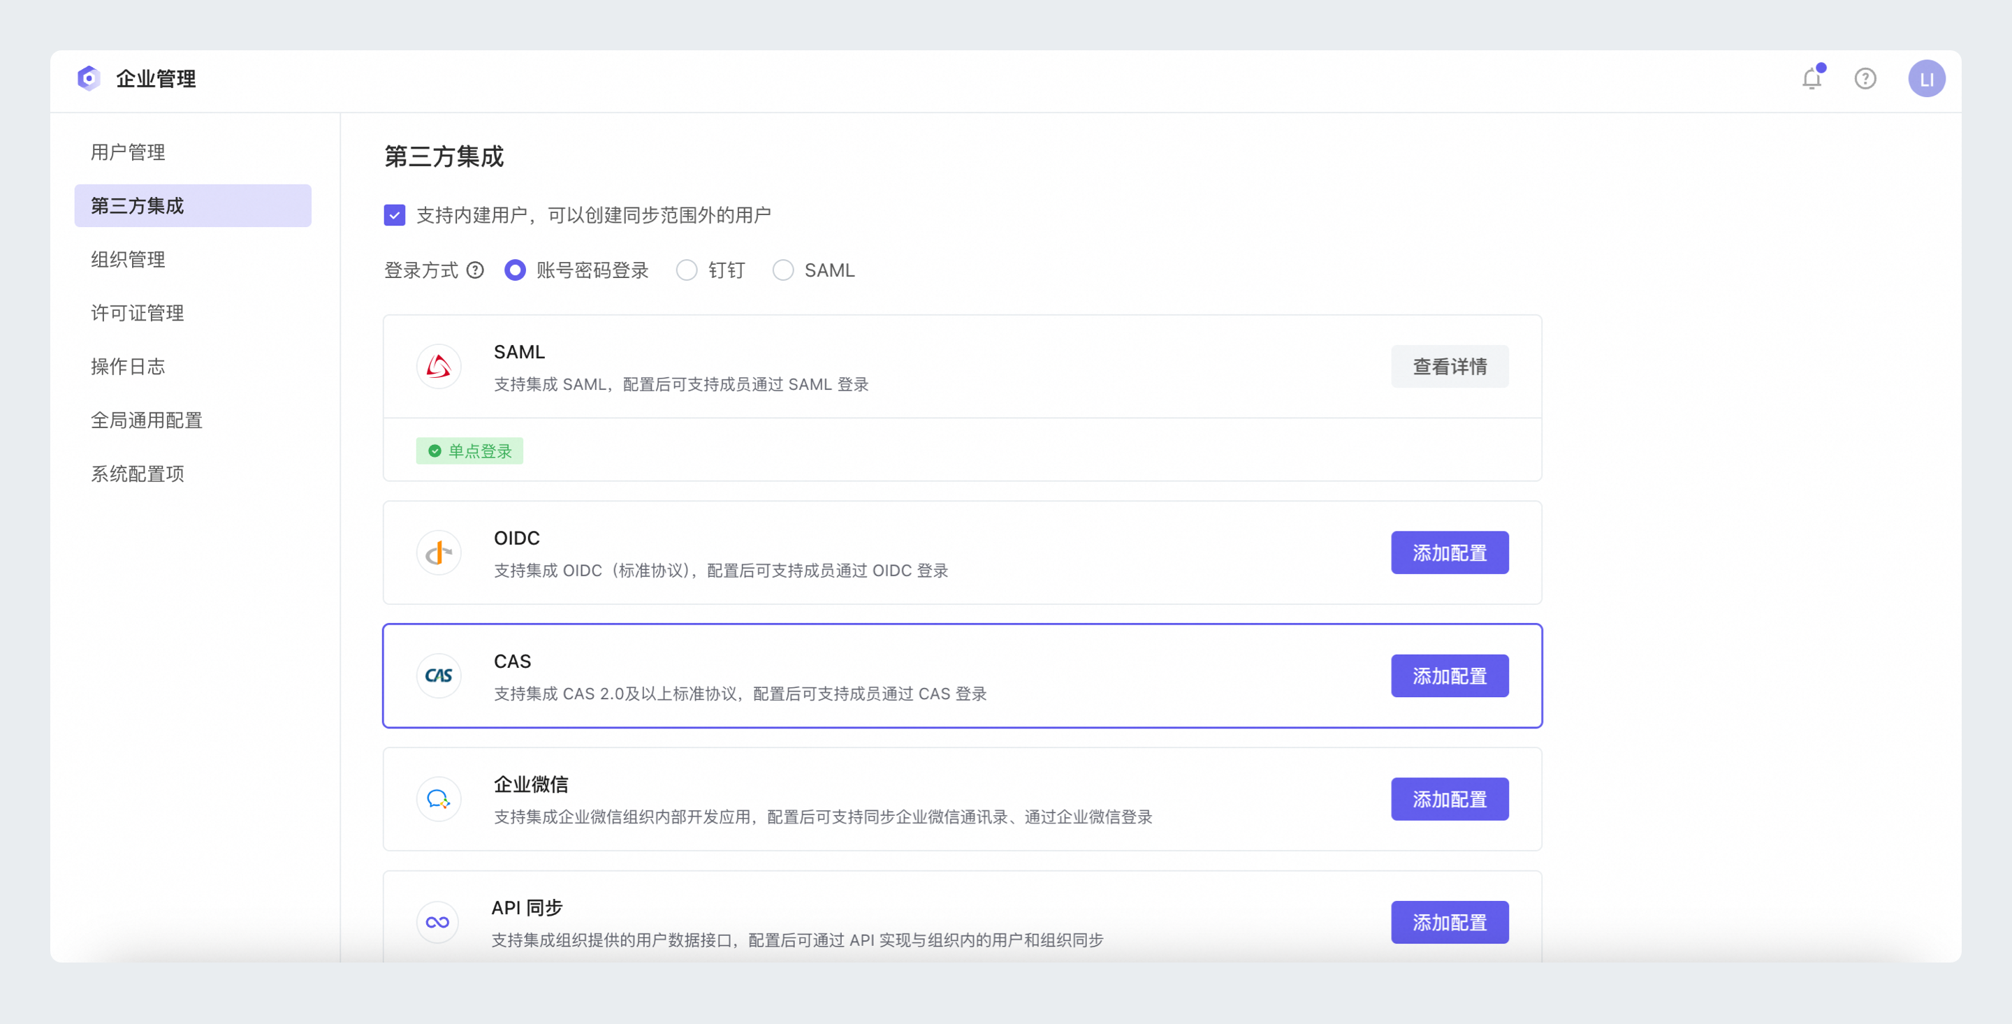Click the CAS 2.0及以上标准协议 description text
The width and height of the screenshot is (2012, 1024).
(741, 694)
